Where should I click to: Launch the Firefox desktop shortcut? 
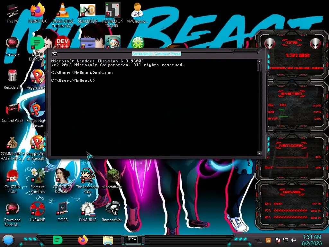[x=37, y=13]
